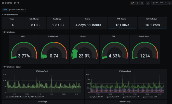Click the Add panel icon
Image resolution: width=172 pixels, height=104 pixels.
(133, 3)
